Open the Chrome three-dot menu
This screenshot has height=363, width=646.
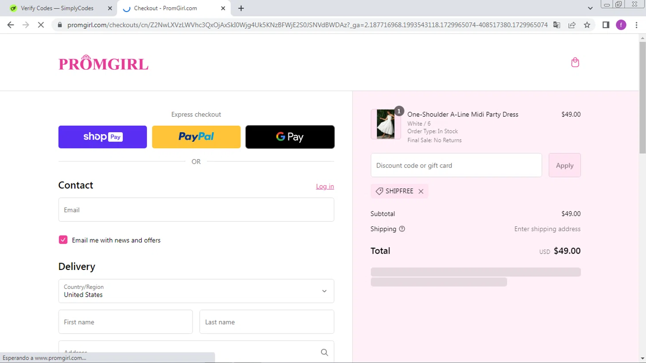[637, 25]
